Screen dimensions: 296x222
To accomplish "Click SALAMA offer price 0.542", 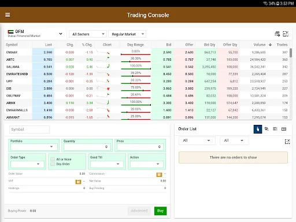I will pos(189,66).
